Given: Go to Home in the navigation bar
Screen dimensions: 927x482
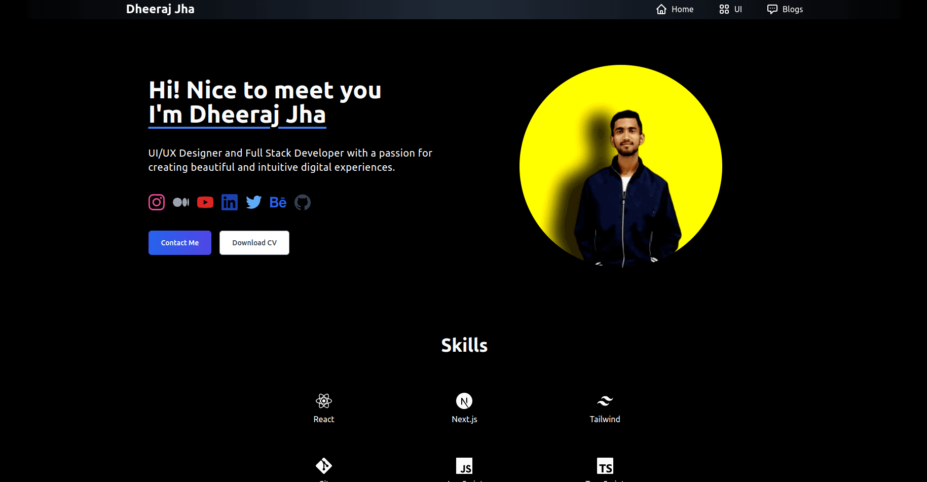Looking at the screenshot, I should click(675, 9).
